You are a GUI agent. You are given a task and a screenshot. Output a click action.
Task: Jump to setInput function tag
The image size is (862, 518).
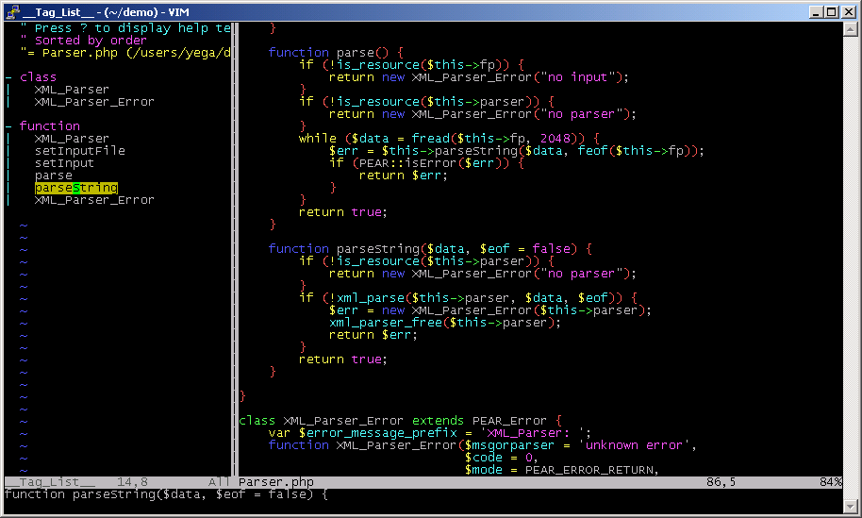64,163
